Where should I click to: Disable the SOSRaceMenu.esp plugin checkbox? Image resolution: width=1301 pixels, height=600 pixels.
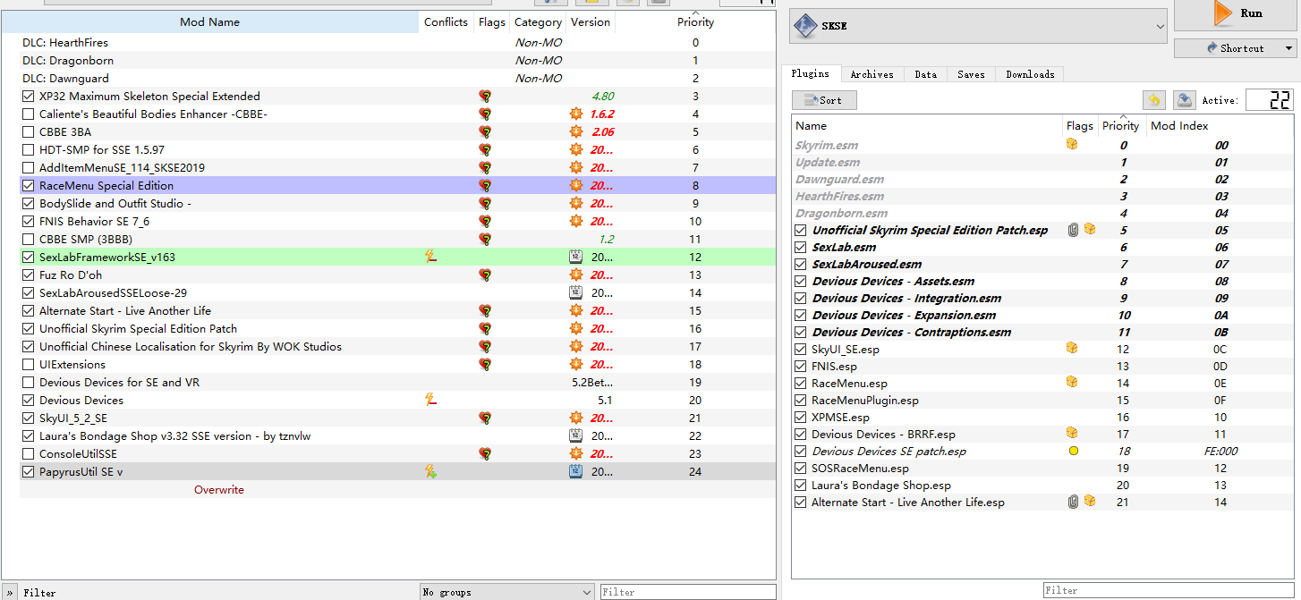tap(801, 469)
